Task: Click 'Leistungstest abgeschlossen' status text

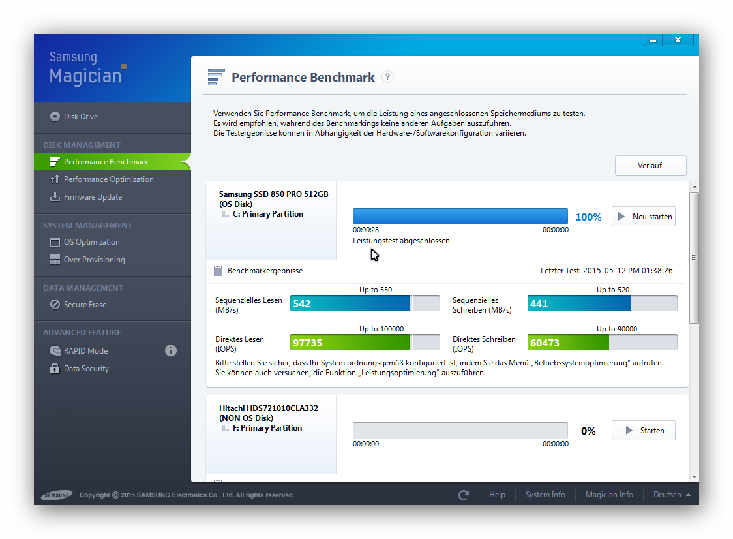Action: point(401,241)
